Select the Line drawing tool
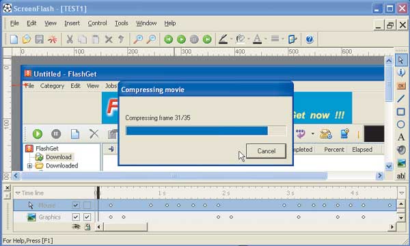 (401, 98)
